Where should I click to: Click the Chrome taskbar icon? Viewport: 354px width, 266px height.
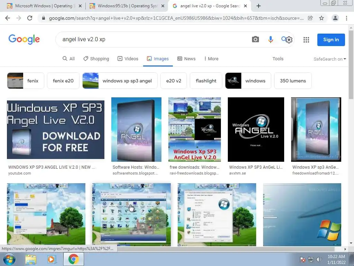73,259
